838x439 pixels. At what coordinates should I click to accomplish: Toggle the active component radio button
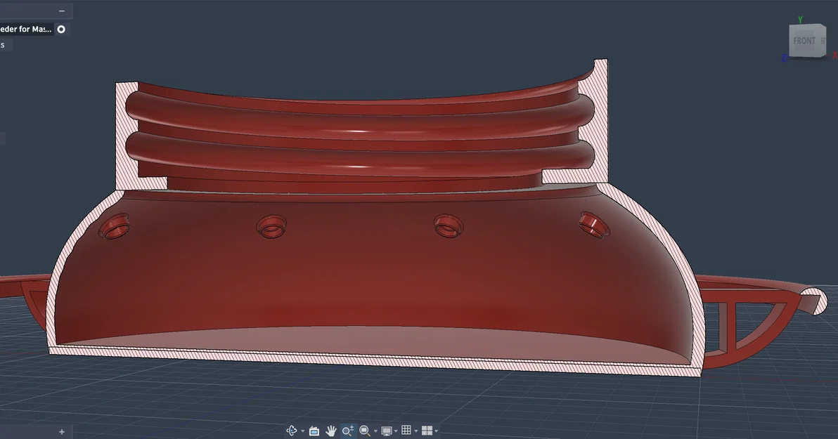61,30
